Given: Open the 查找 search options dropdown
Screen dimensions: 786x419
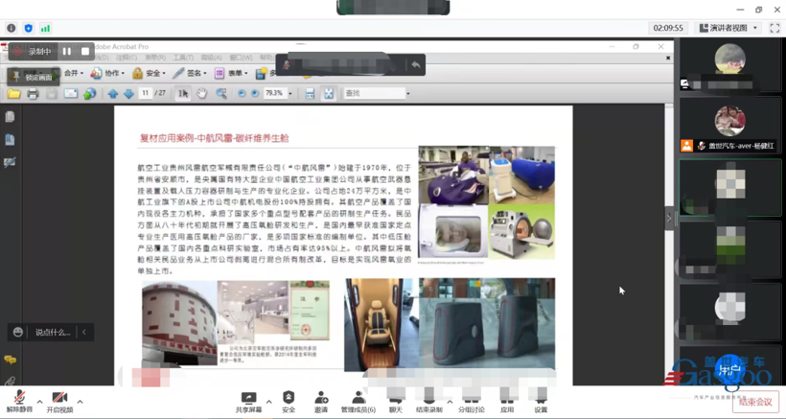Looking at the screenshot, I should 408,94.
